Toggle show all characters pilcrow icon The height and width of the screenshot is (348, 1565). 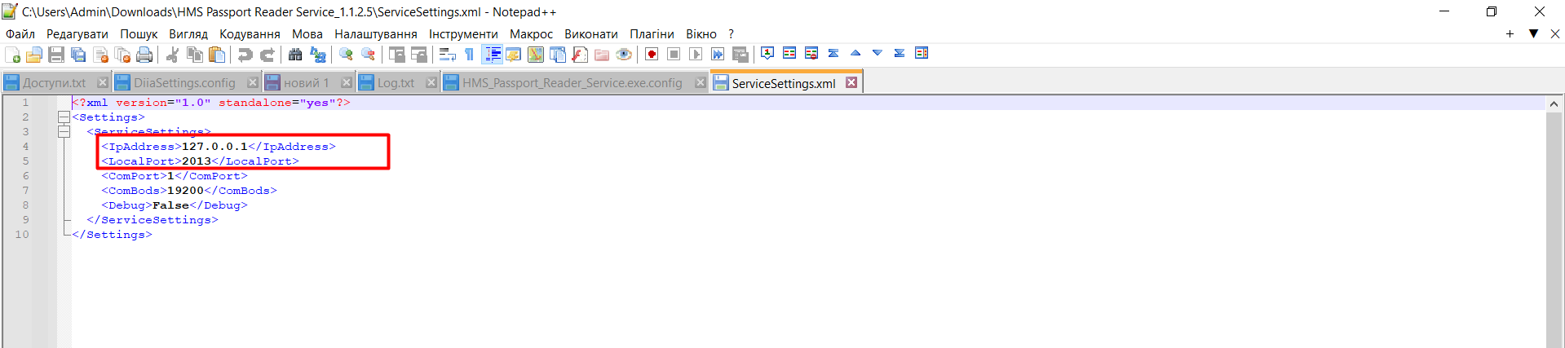469,55
